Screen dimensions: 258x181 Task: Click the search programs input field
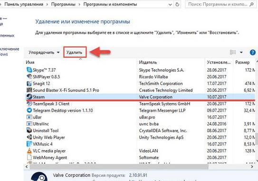point(220,4)
